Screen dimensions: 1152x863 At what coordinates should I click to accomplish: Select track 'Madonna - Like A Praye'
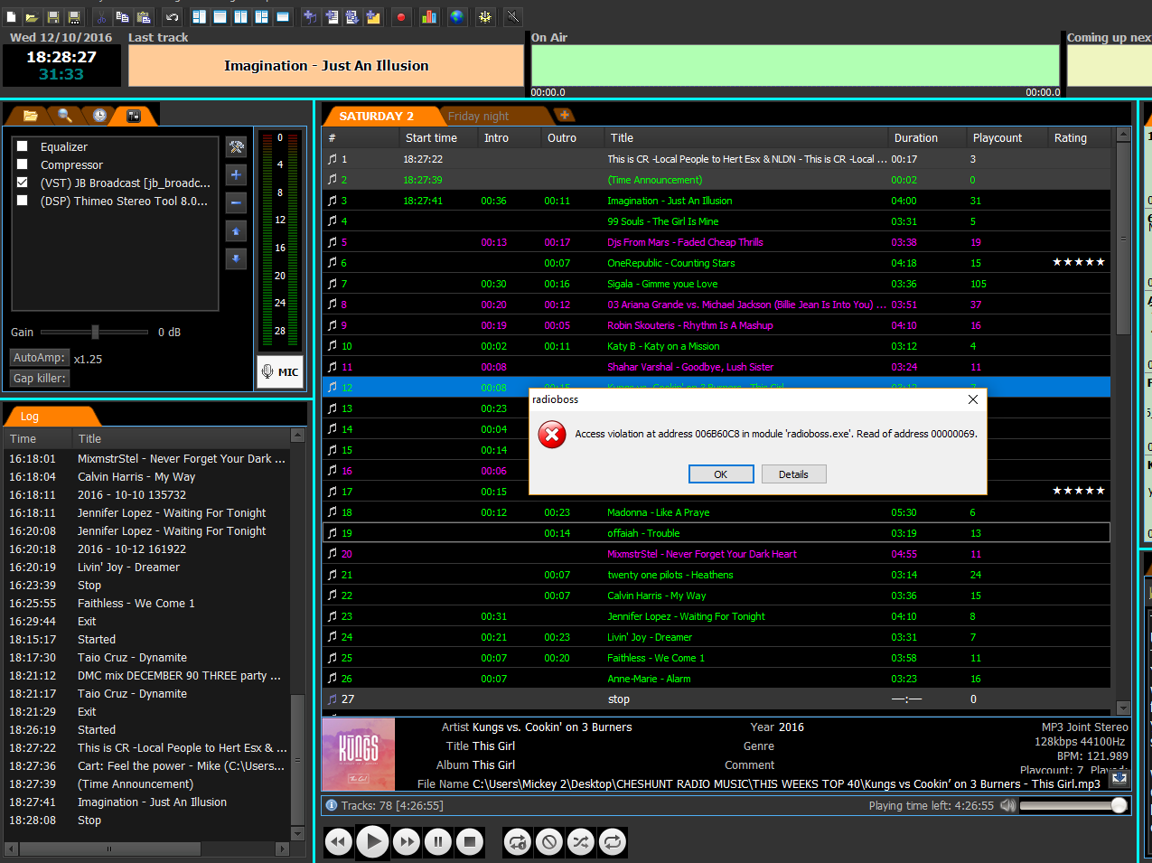coord(716,512)
